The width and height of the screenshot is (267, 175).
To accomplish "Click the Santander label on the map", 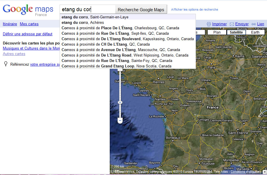I will [x=130, y=163].
